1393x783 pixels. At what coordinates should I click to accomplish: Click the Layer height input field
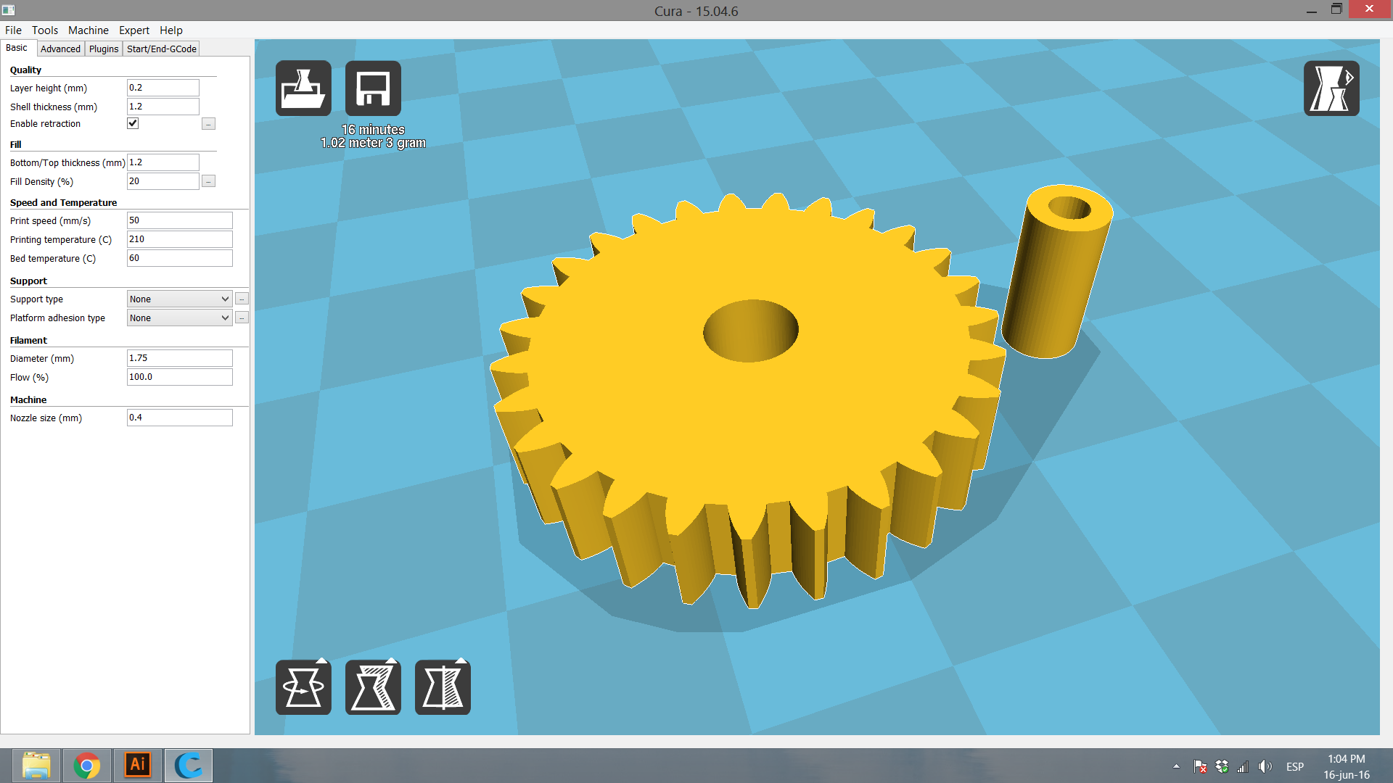point(163,88)
